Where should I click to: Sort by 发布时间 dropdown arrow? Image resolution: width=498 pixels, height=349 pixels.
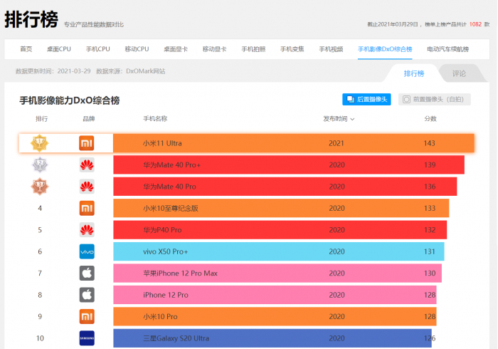352,119
